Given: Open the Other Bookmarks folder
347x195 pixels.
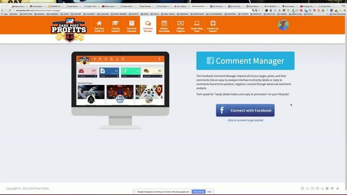Looking at the screenshot, I should [337, 14].
